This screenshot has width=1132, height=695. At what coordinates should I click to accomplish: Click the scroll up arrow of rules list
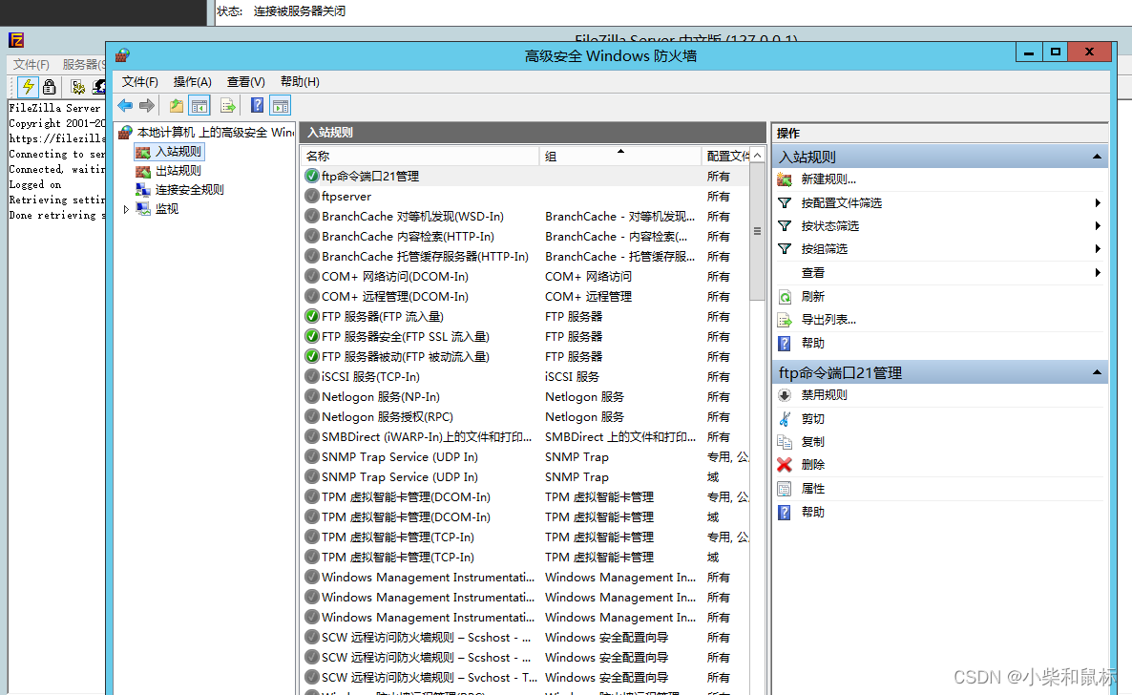tap(757, 156)
